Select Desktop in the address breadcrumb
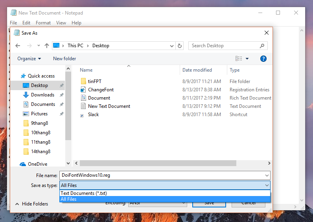Image resolution: width=313 pixels, height=222 pixels. click(101, 46)
